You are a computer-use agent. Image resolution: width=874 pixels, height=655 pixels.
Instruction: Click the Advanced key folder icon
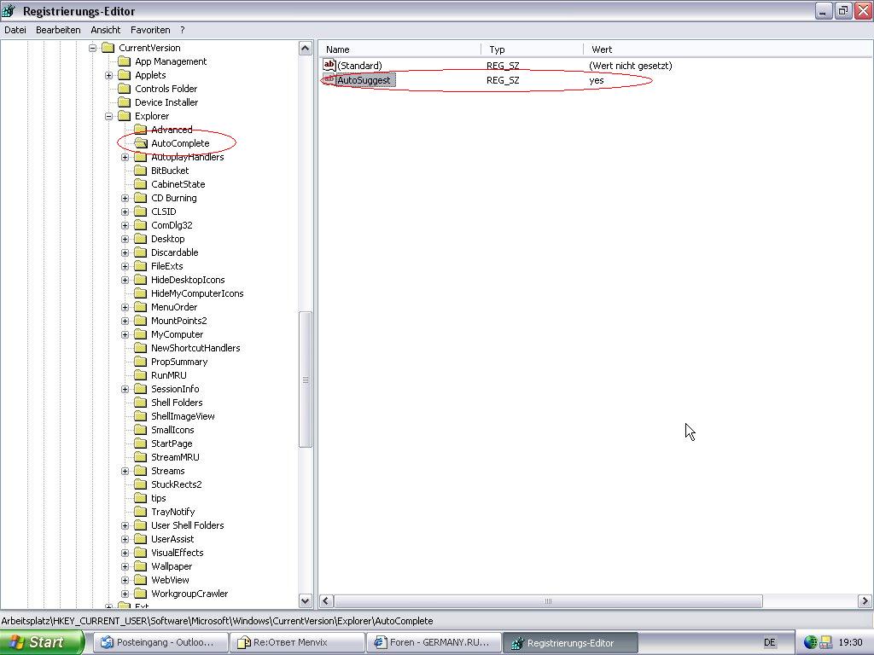141,130
